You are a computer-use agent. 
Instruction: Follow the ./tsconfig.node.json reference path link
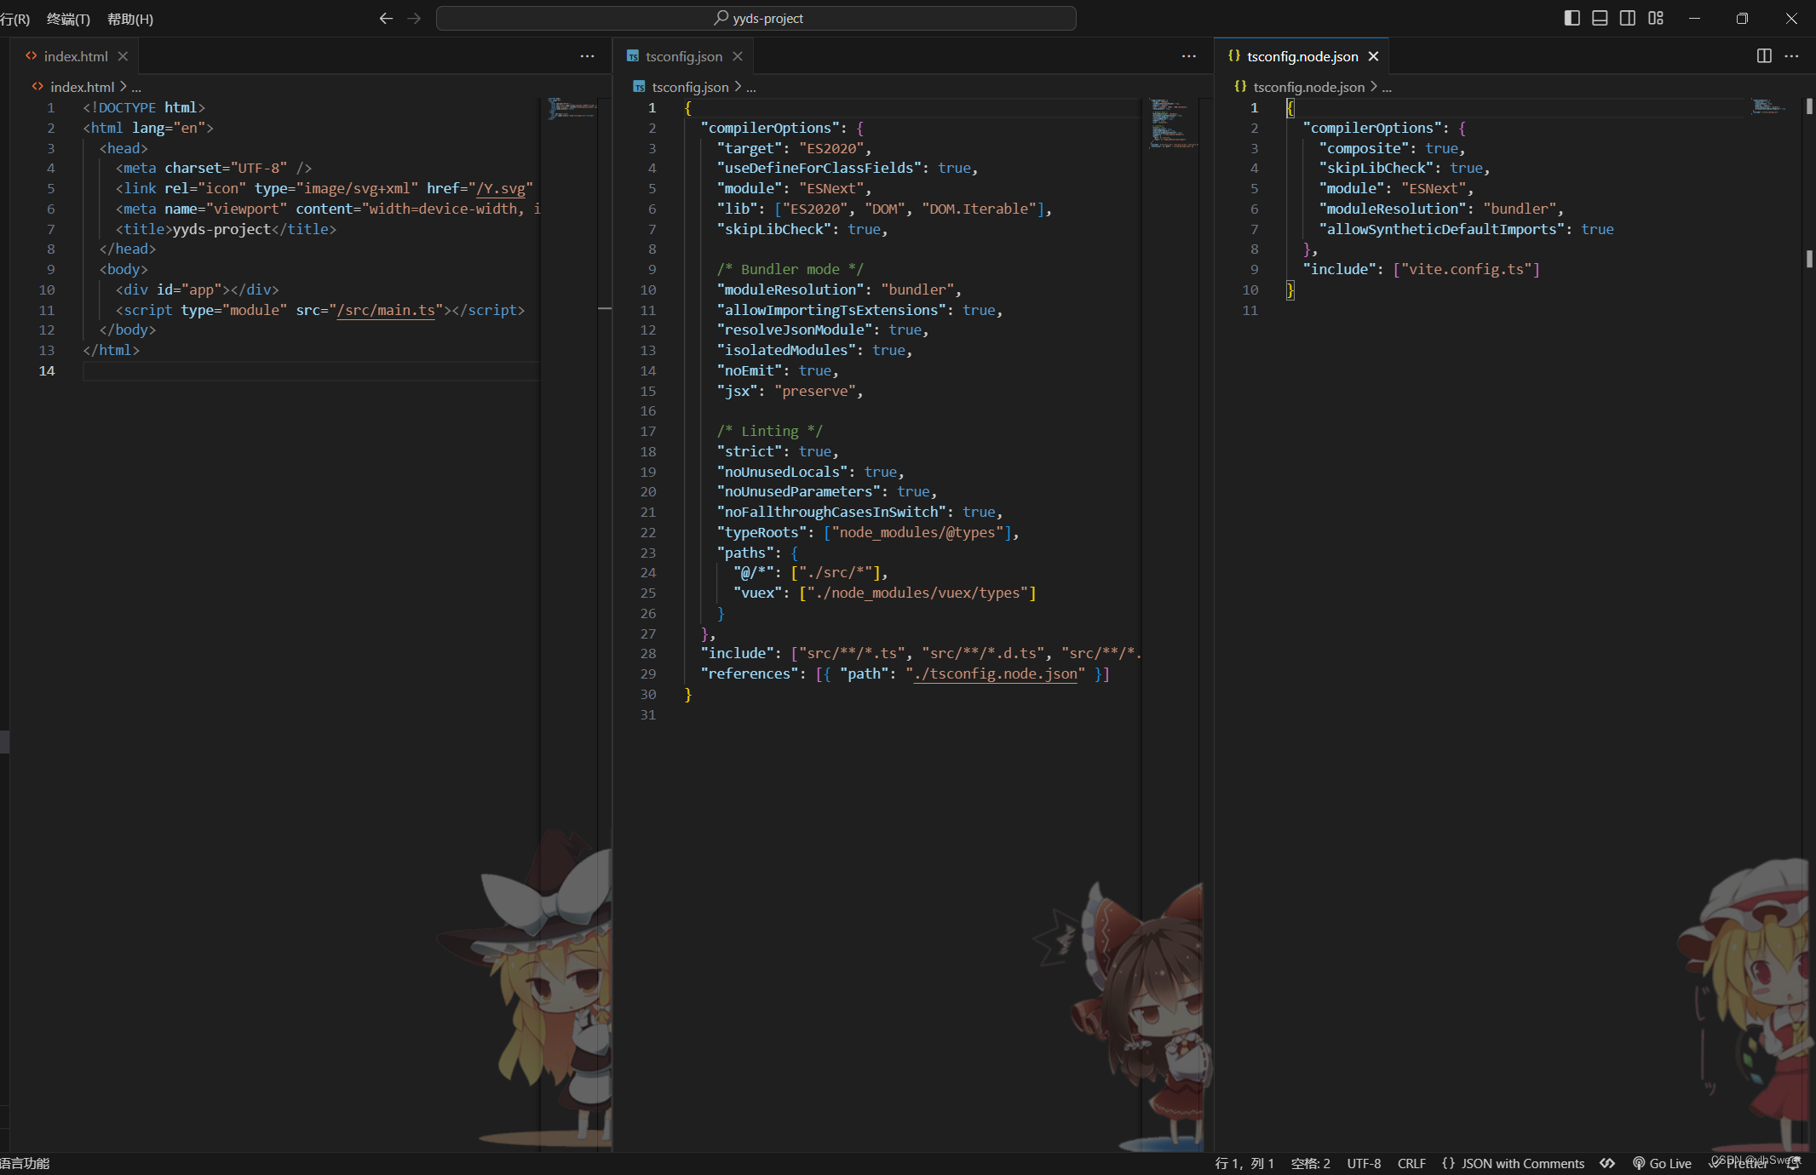(995, 673)
